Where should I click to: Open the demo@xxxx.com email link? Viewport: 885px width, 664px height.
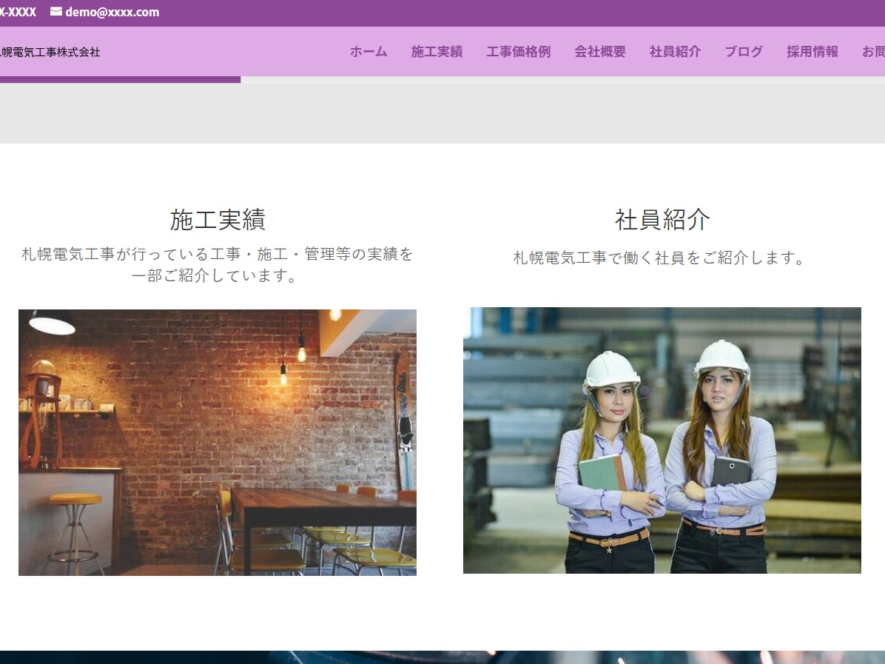click(x=112, y=12)
